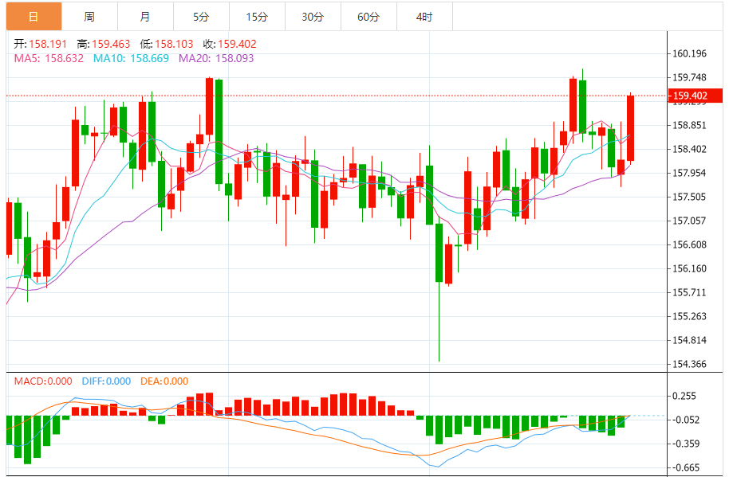
Task: Click the 0.255 MACD axis label
Action: point(684,396)
